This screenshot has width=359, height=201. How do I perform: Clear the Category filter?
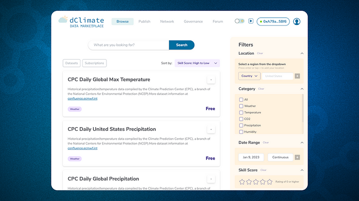[261, 89]
